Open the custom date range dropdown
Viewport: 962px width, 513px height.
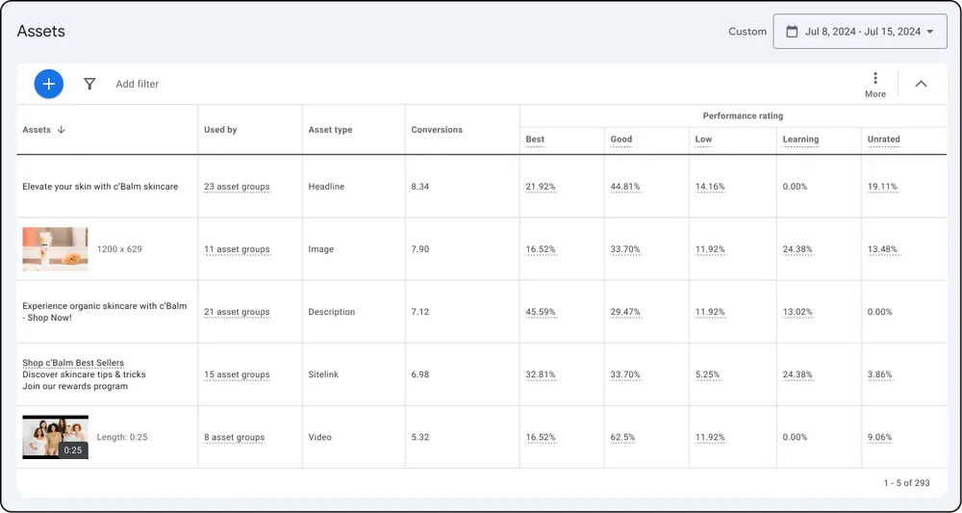point(860,32)
